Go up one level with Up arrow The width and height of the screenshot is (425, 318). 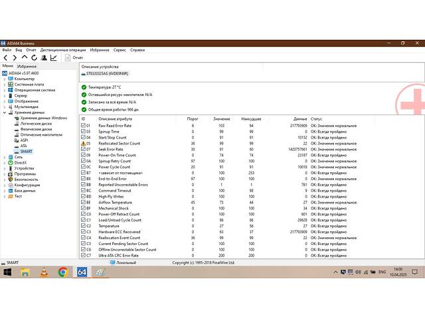coord(25,58)
